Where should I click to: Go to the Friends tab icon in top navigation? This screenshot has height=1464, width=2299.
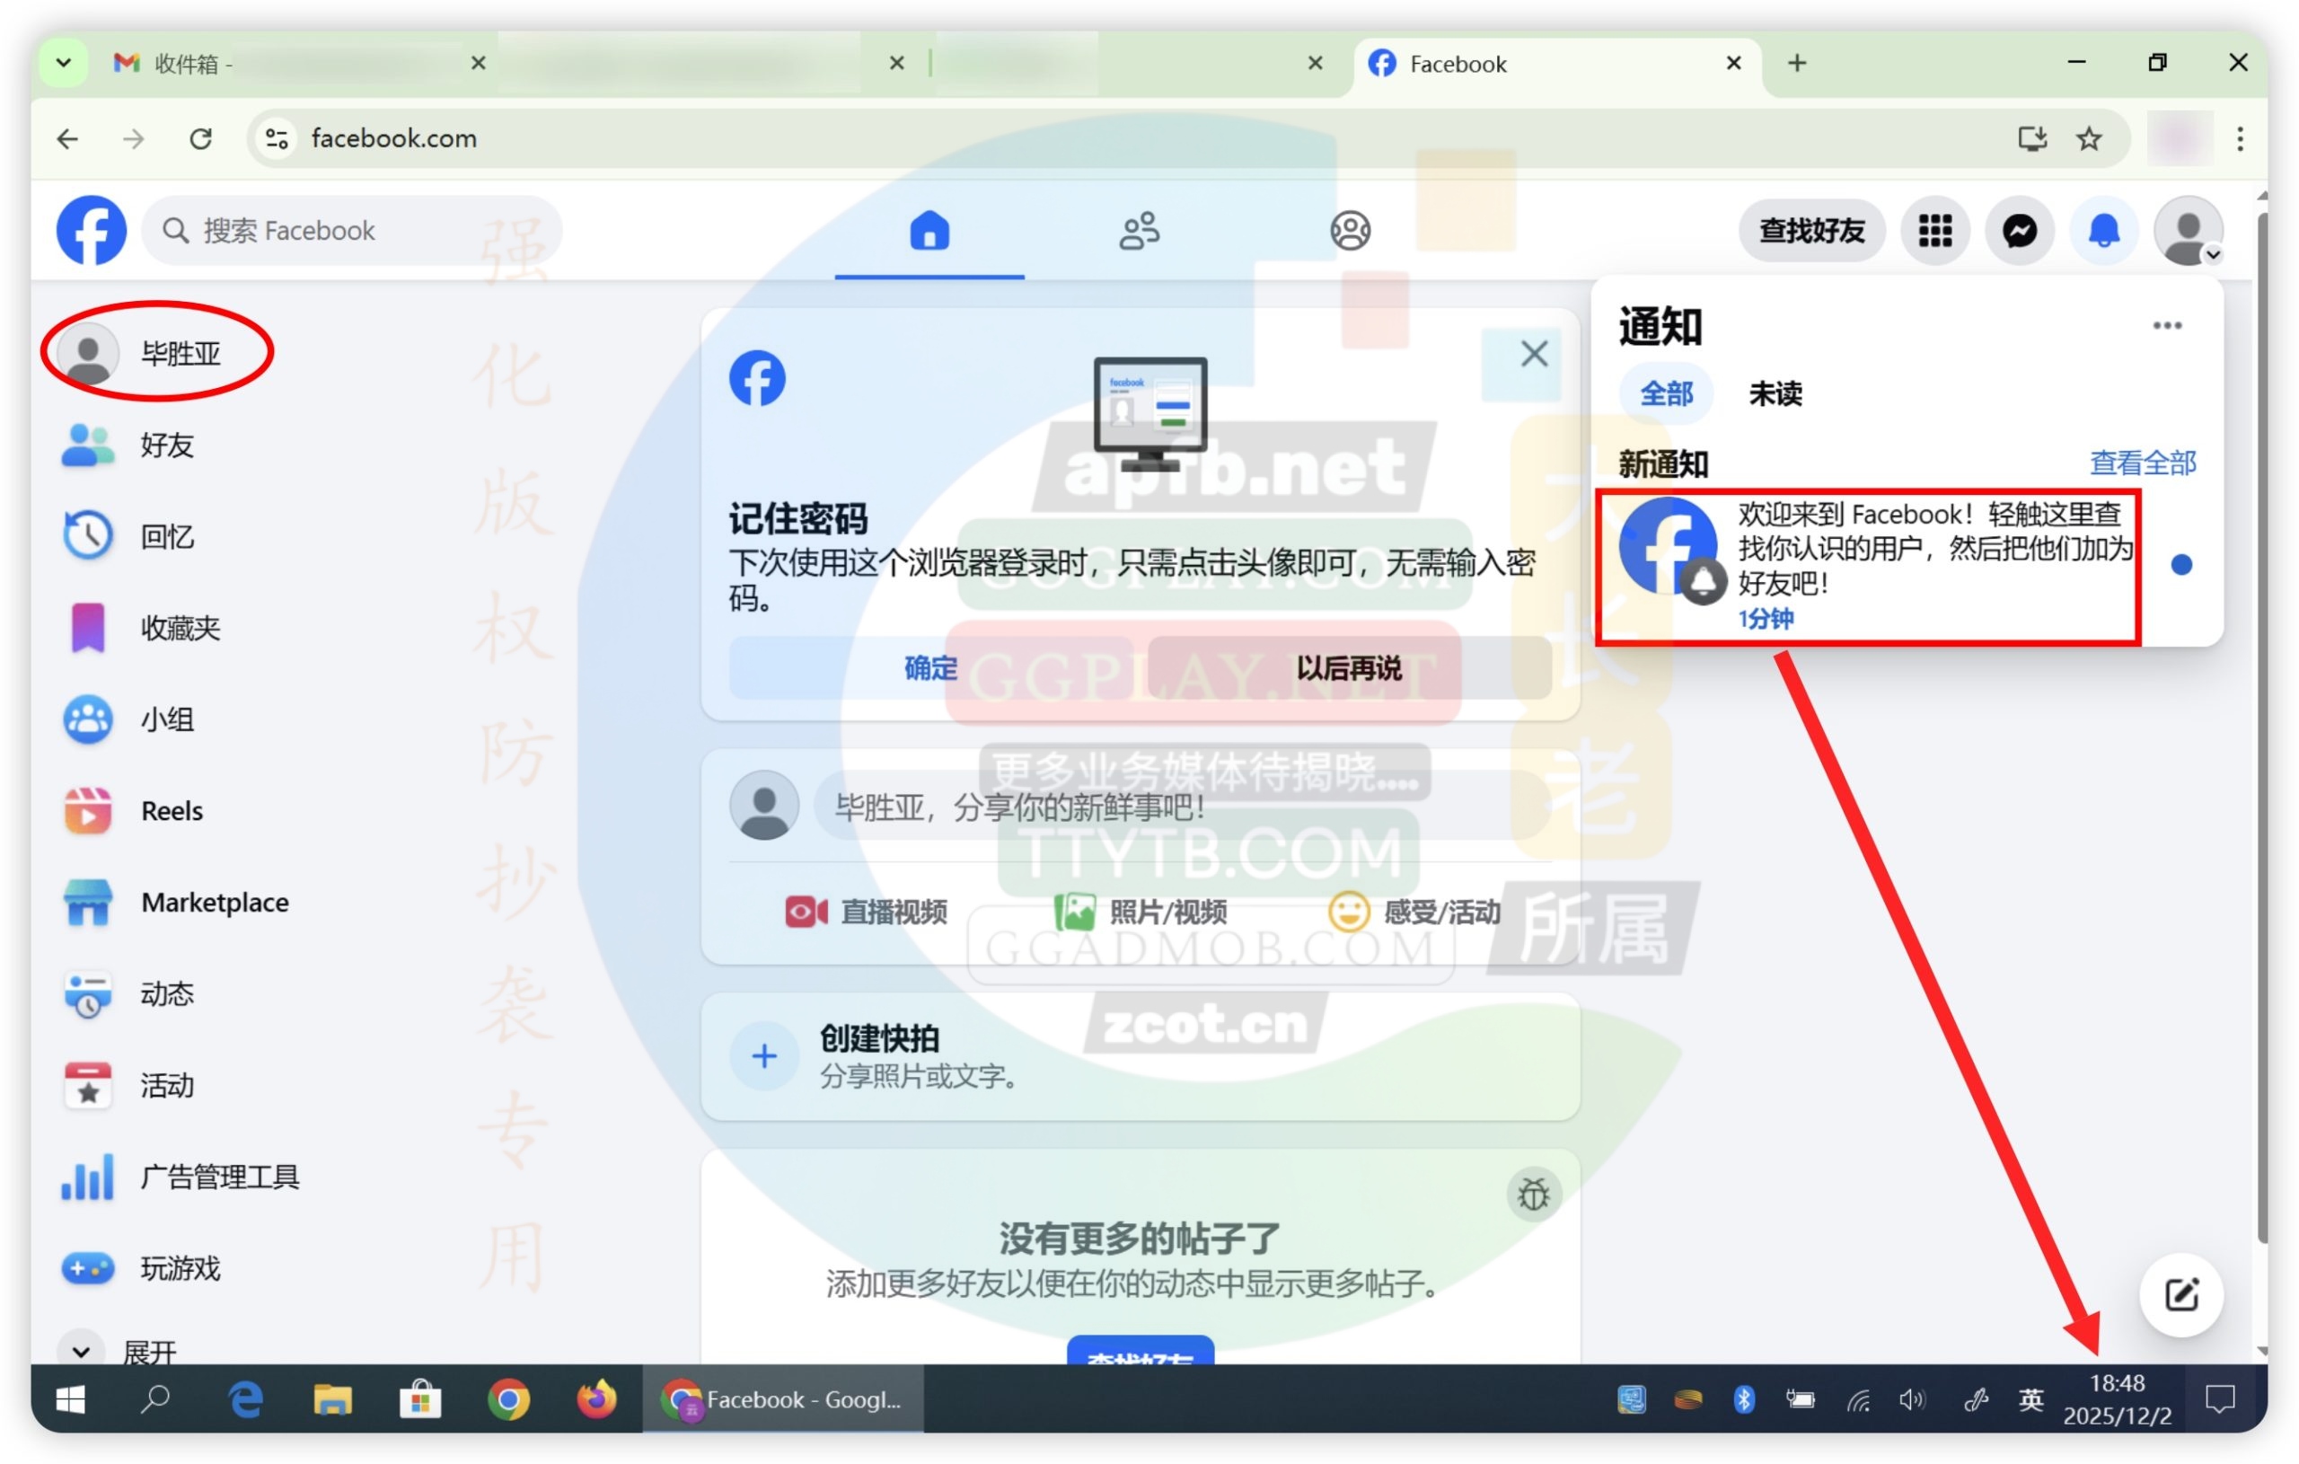pyautogui.click(x=1139, y=230)
